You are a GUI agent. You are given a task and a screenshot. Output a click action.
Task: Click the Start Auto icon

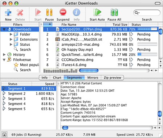tap(97, 12)
